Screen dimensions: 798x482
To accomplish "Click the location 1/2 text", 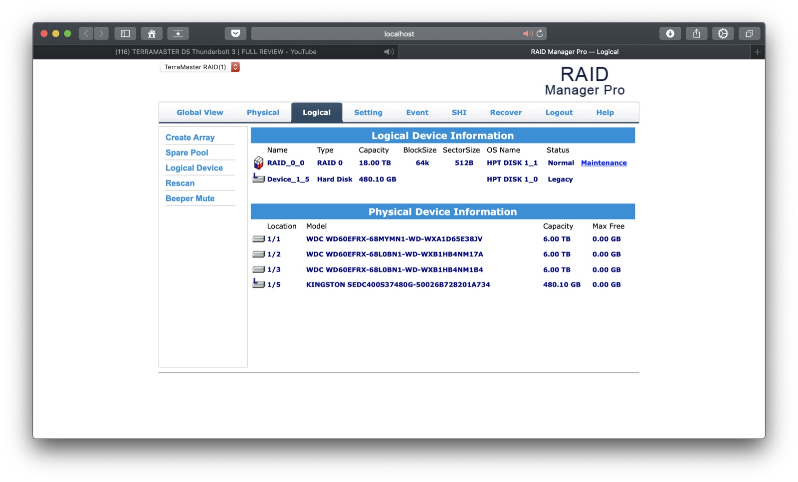I will click(x=274, y=254).
